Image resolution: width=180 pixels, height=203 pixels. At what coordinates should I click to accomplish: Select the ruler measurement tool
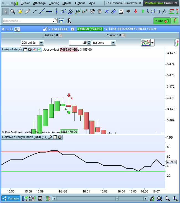tap(27, 11)
